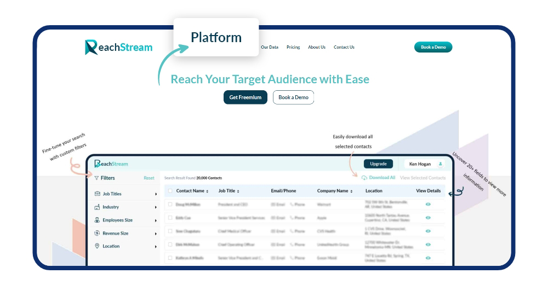This screenshot has height=285, width=548.
Task: Click the '20,000 Contacts' result count text
Action: [209, 178]
